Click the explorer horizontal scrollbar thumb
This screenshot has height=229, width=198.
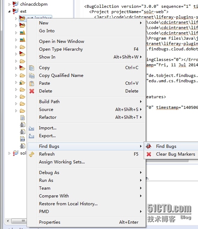point(19,221)
